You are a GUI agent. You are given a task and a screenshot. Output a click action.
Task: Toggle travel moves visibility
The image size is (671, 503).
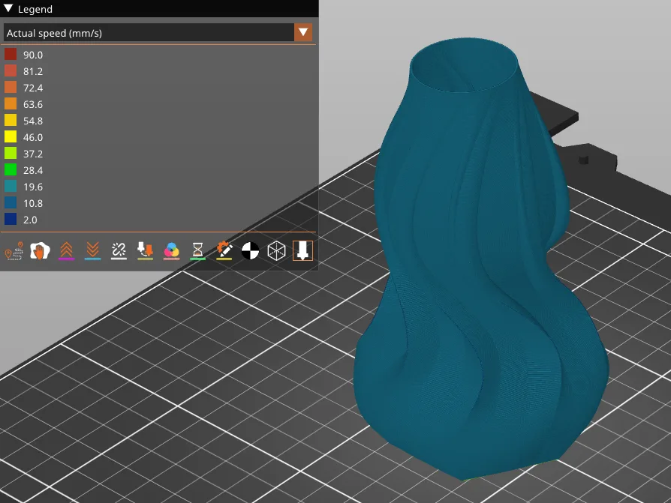tap(14, 250)
